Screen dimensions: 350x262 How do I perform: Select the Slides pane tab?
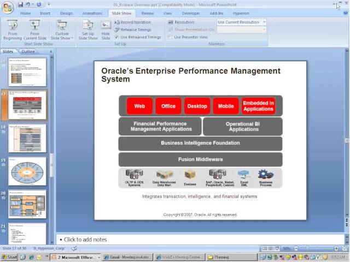tap(8, 51)
